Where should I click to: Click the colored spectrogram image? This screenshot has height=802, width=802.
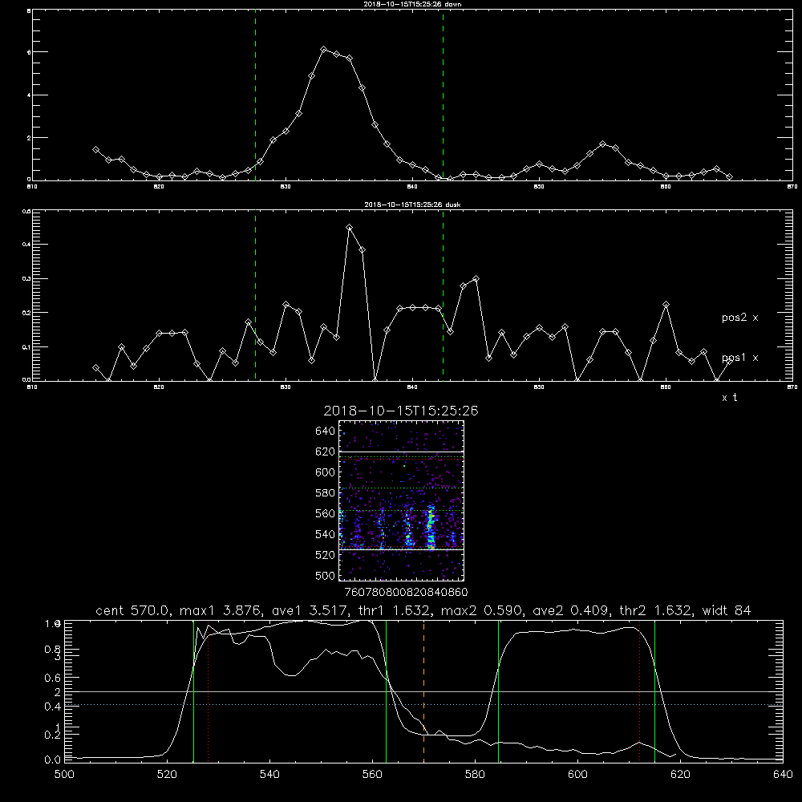[x=401, y=500]
